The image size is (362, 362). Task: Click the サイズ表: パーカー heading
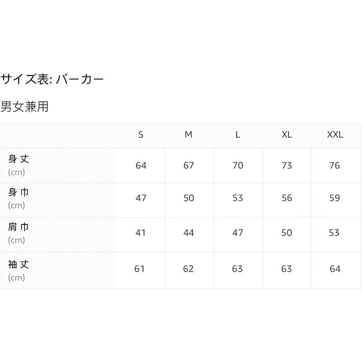point(52,80)
